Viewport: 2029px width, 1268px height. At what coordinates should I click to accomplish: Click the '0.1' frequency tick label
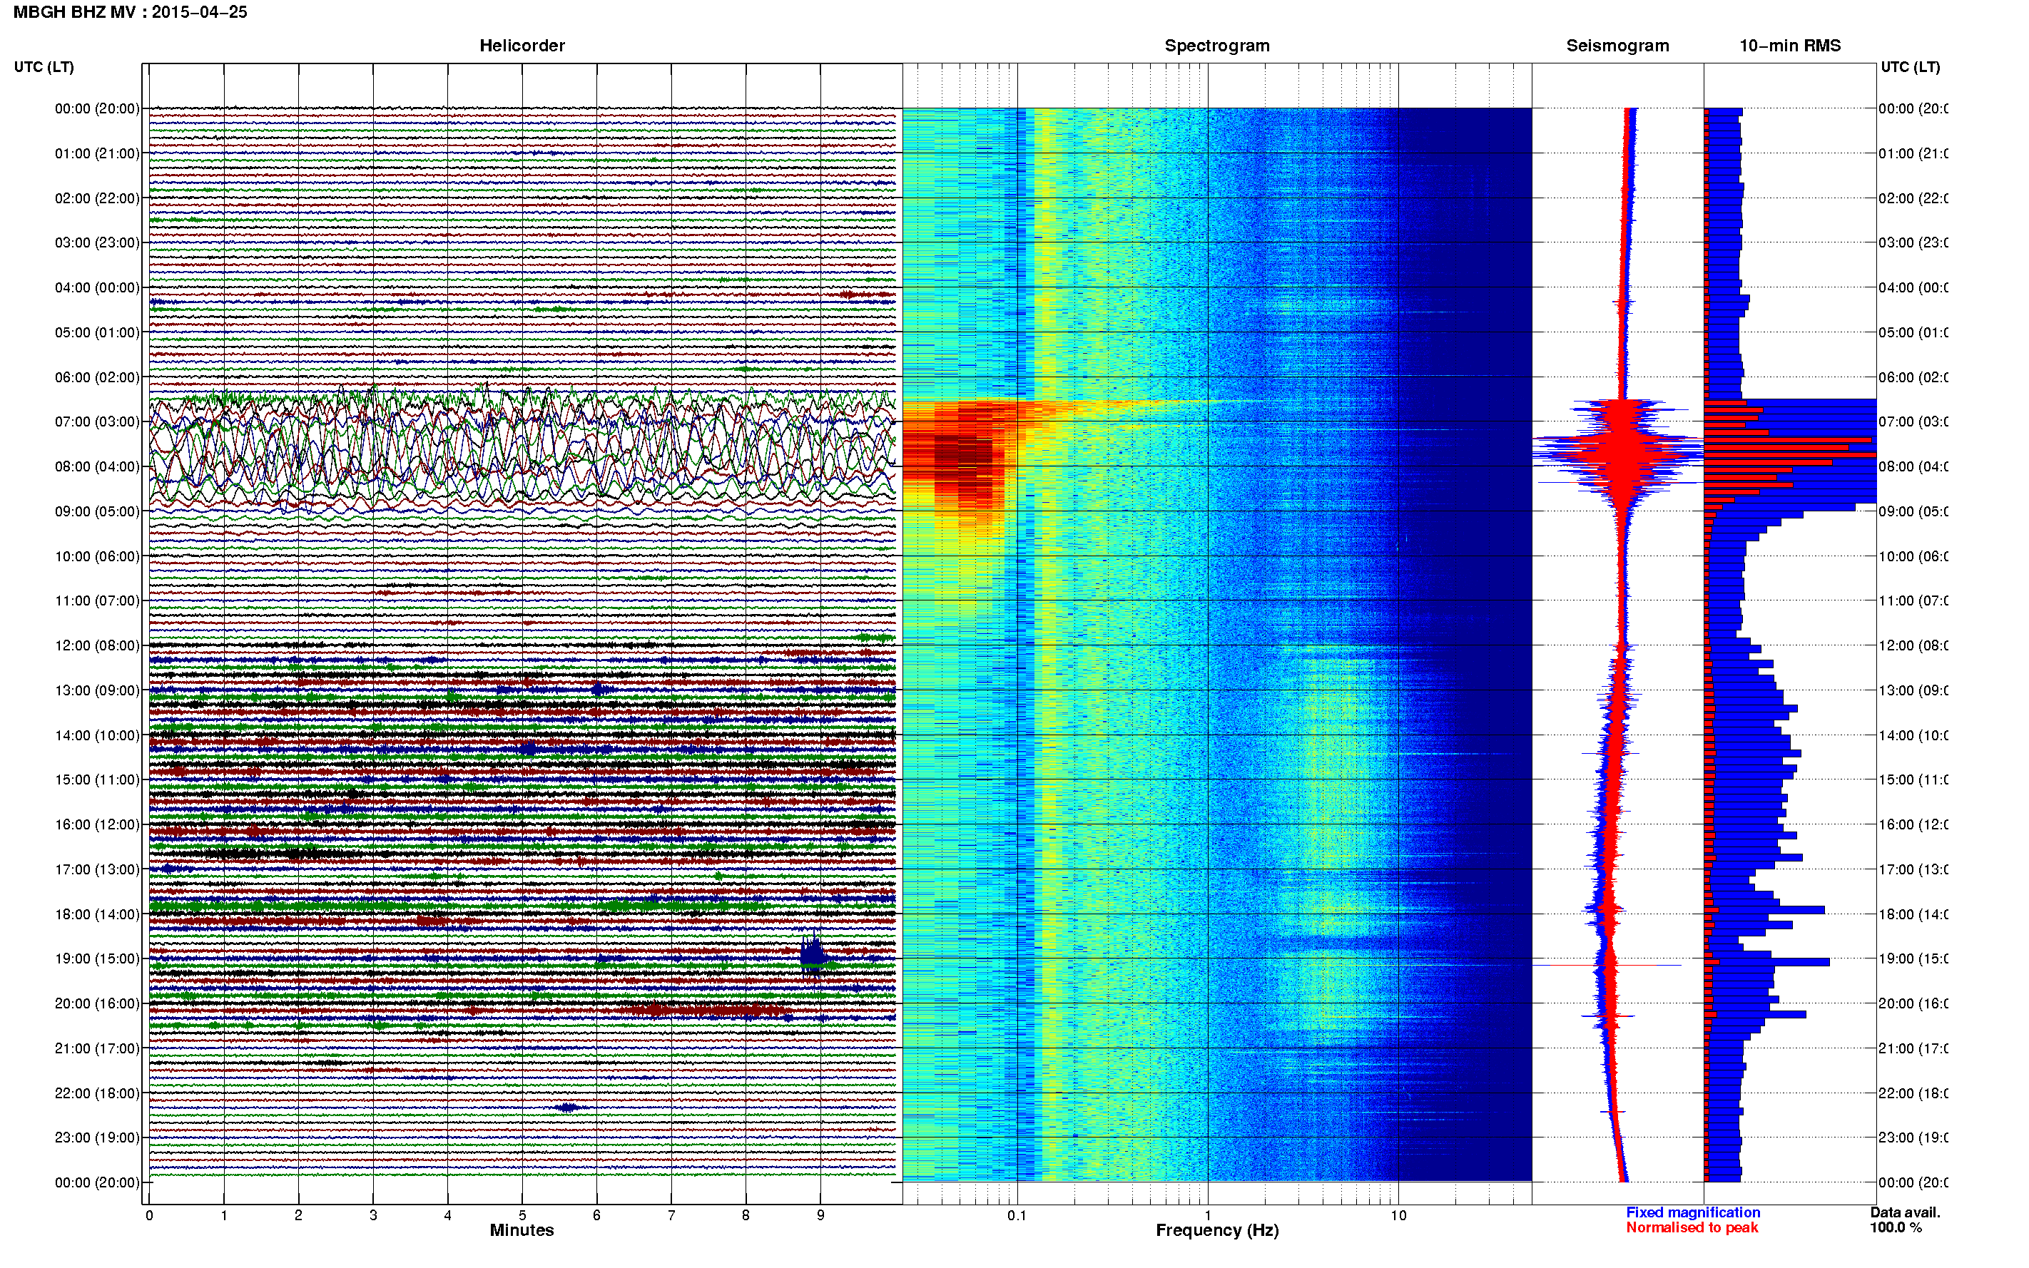click(x=1017, y=1215)
